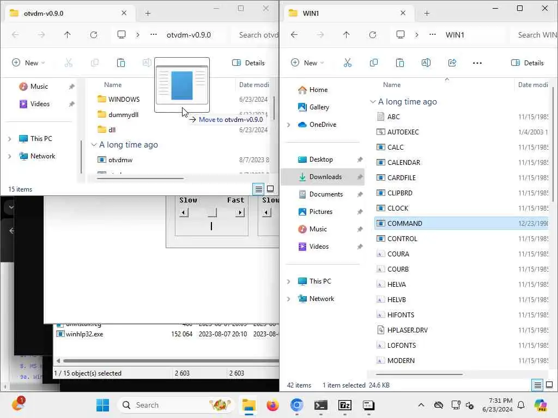The width and height of the screenshot is (558, 418).
Task: Expand Network in the WIN1 navigation pane
Action: click(x=289, y=299)
